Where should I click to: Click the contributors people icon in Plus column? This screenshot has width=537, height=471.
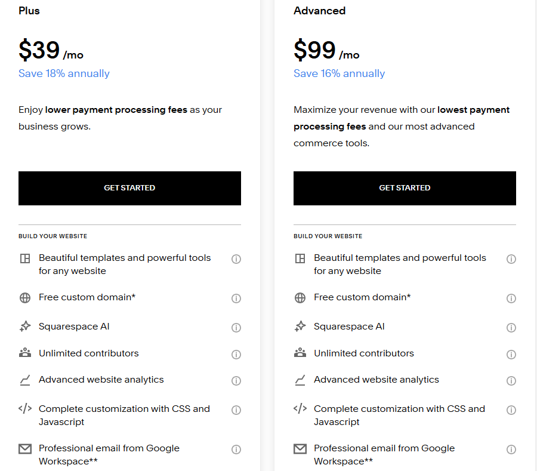(24, 353)
